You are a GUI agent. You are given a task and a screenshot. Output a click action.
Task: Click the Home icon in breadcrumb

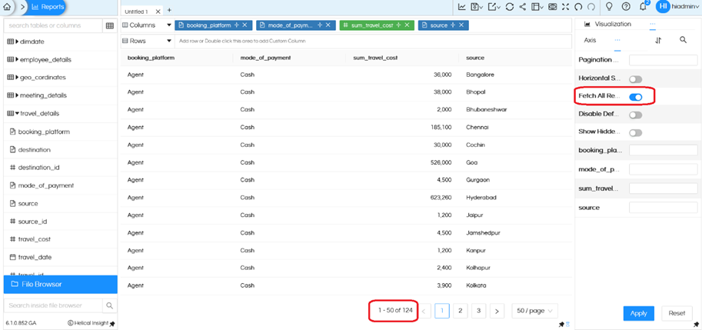coord(8,7)
